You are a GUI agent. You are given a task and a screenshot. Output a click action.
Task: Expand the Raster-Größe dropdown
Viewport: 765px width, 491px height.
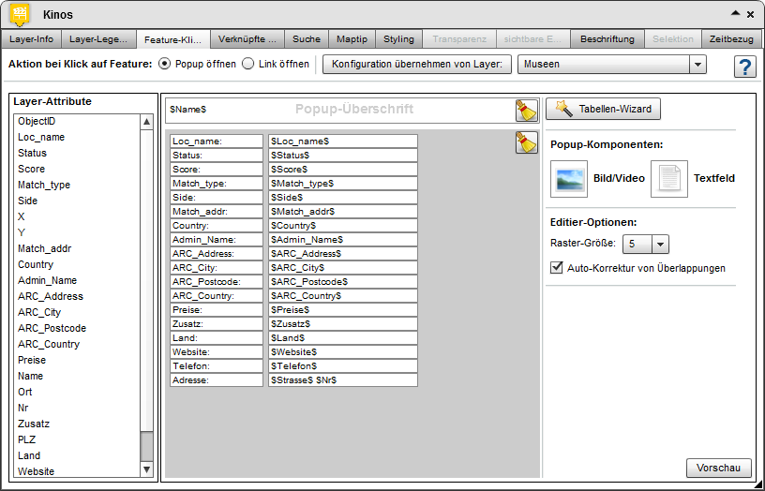(660, 244)
